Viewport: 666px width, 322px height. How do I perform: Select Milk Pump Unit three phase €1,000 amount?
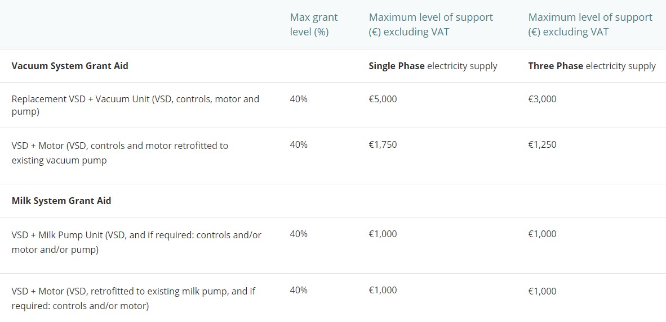click(x=542, y=234)
